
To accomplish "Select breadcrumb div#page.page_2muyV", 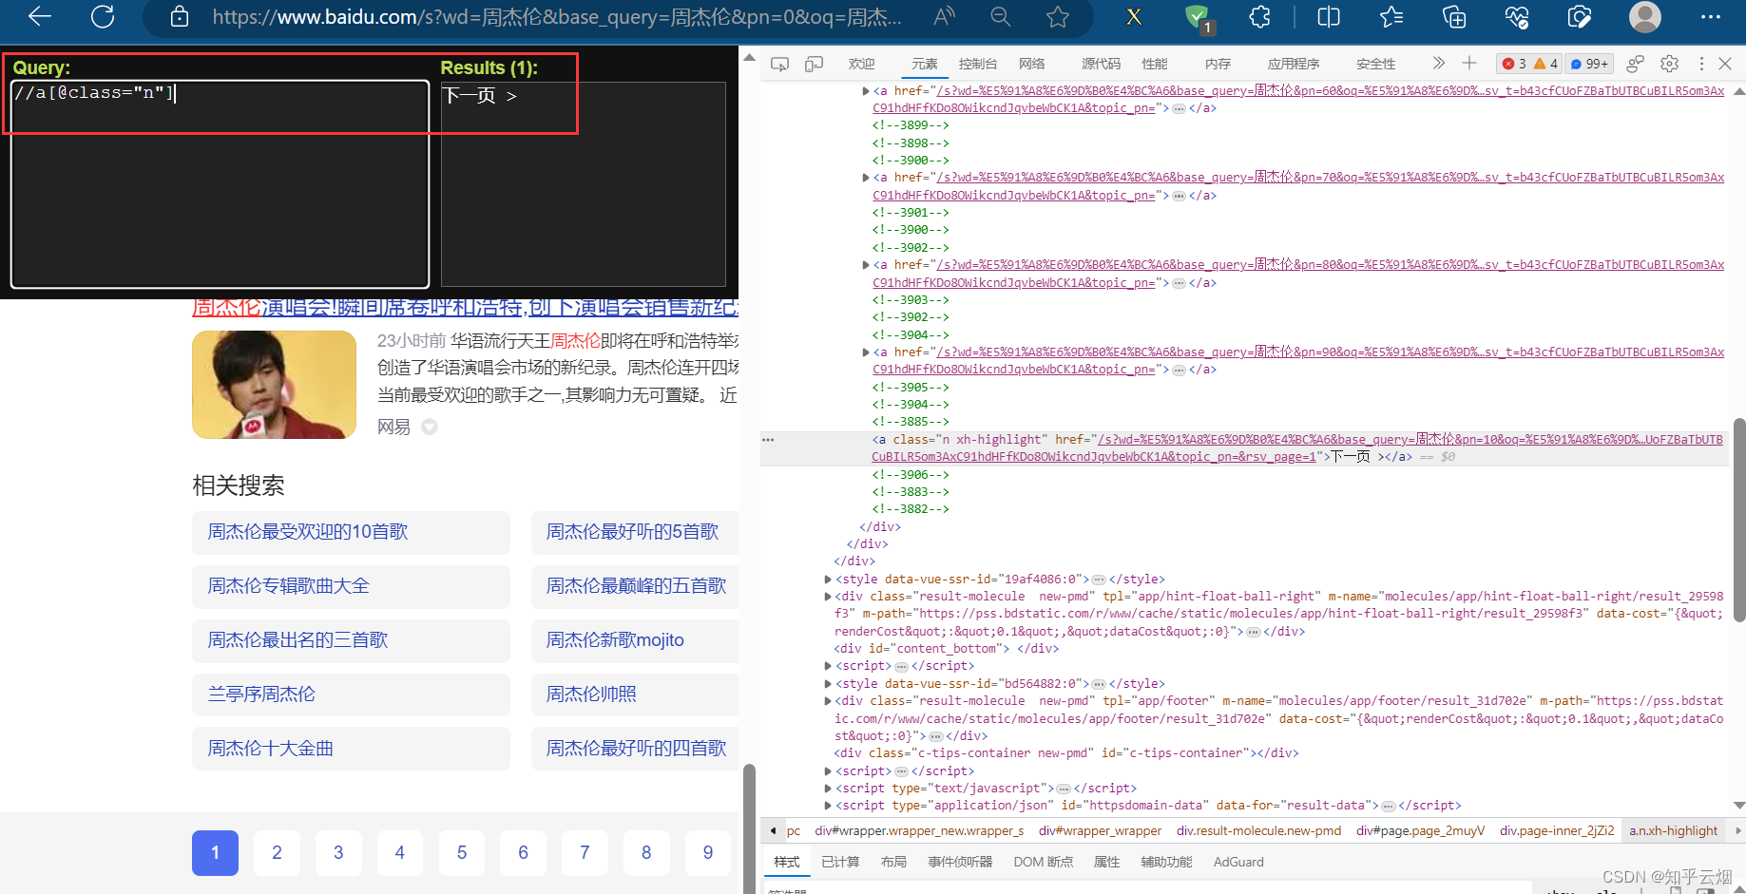I will point(1420,831).
